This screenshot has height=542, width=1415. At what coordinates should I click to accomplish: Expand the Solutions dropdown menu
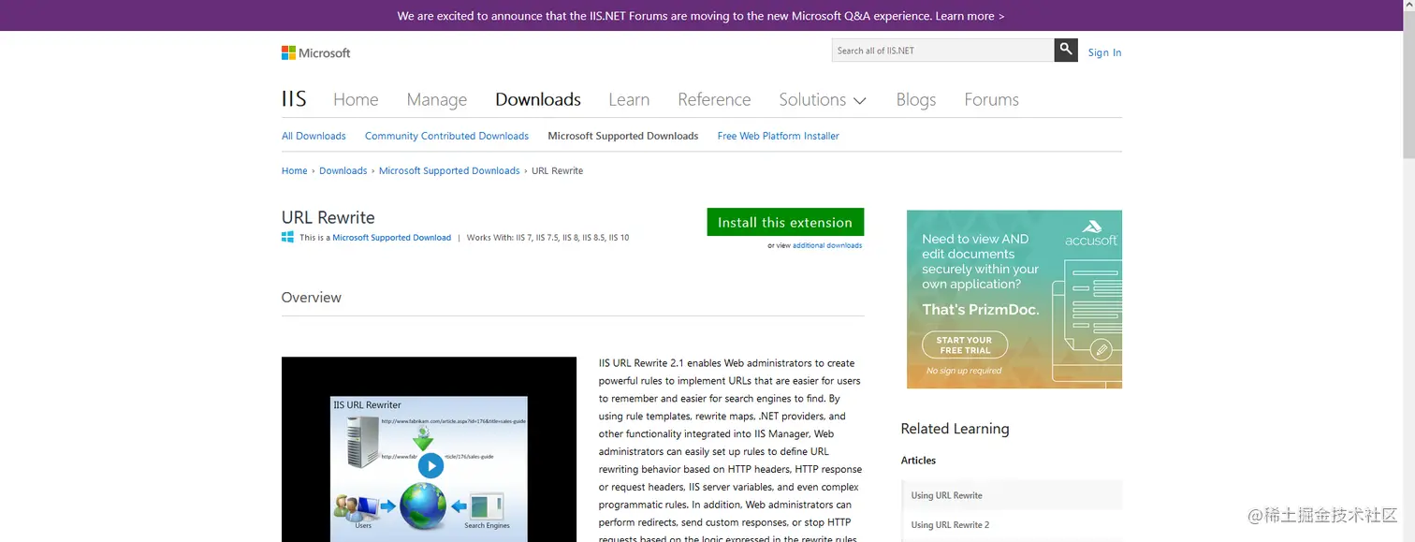823,99
